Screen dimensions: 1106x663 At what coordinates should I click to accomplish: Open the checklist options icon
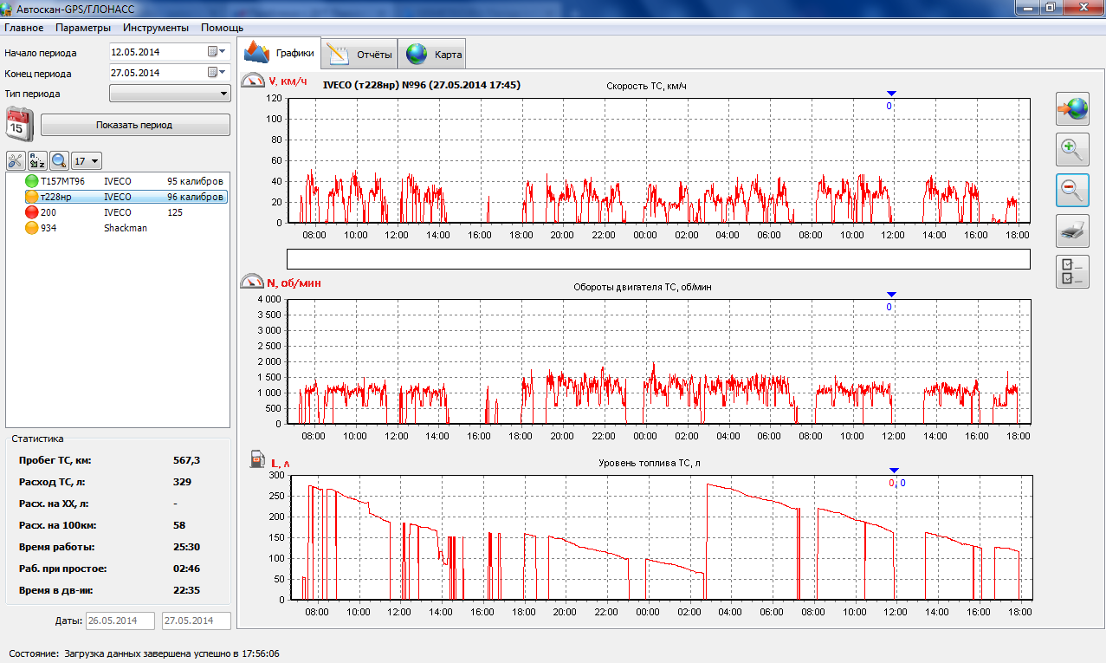(1072, 271)
